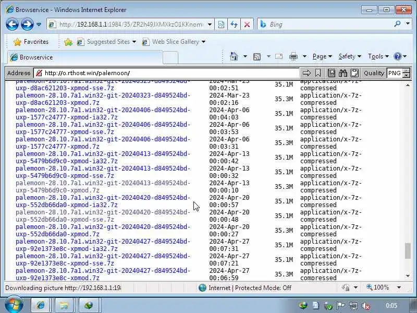Click the binoculars Find icon

tap(343, 73)
